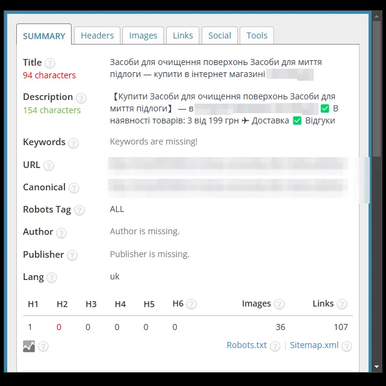
Task: Click the 'ALL' robots tag value
Action: pyautogui.click(x=117, y=209)
